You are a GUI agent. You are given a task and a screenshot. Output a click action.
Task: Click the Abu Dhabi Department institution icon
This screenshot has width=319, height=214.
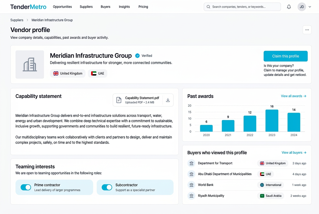click(192, 174)
